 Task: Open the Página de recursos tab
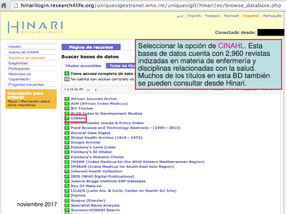[x=91, y=47]
